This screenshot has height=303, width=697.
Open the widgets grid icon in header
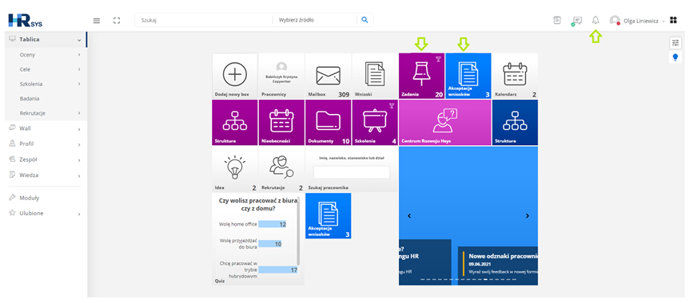pyautogui.click(x=674, y=20)
